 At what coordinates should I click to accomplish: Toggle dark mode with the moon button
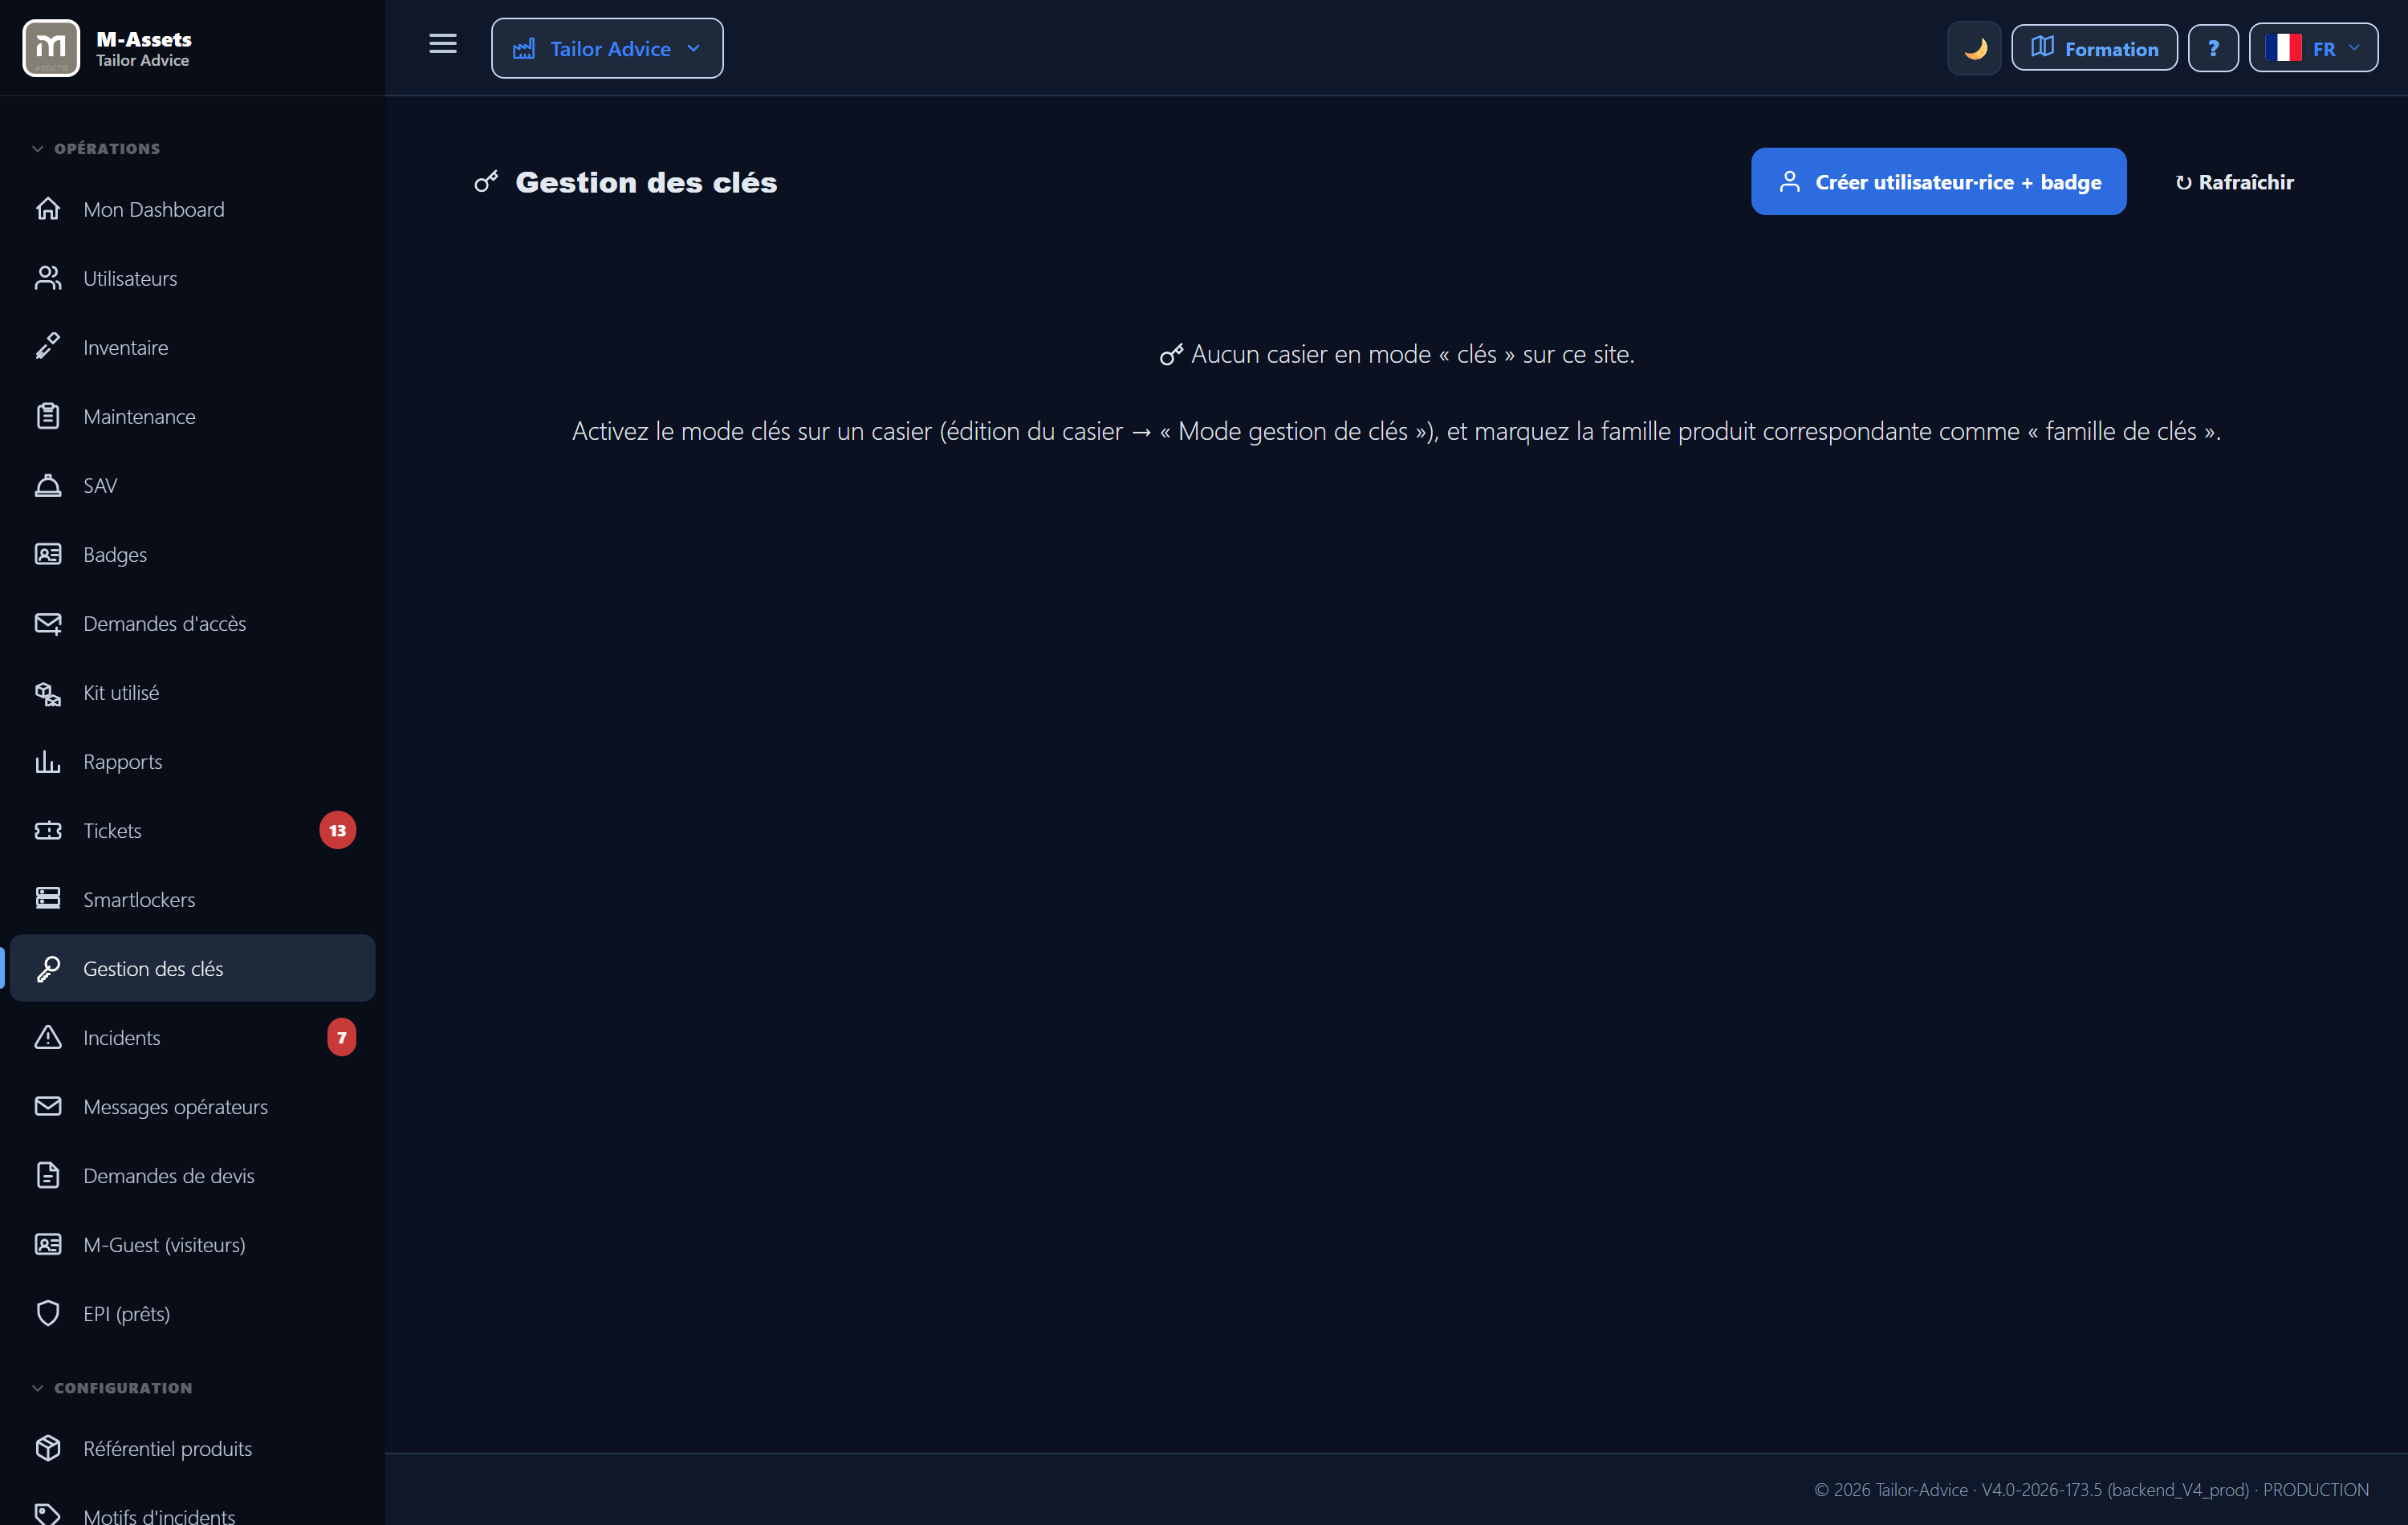[1974, 48]
